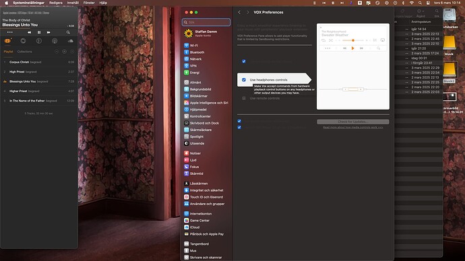Switch to the Collections tab
Screen dimensions: 465x261
25,52
